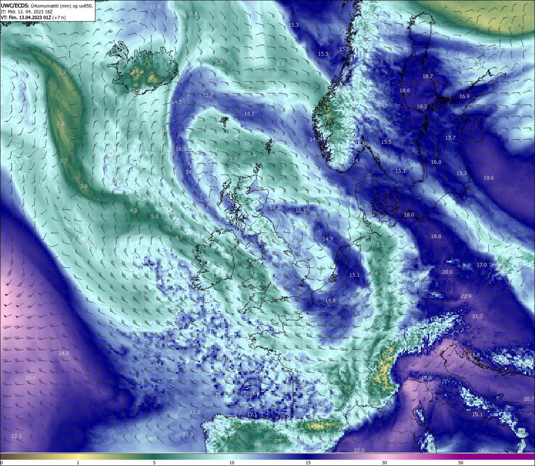Select the 18.8 map value

436,237
